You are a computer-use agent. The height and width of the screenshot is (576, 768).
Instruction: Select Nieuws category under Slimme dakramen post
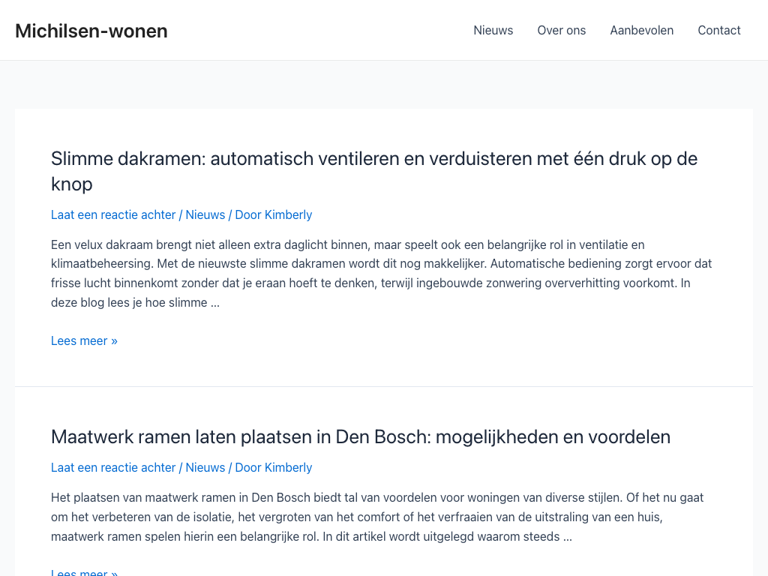205,214
